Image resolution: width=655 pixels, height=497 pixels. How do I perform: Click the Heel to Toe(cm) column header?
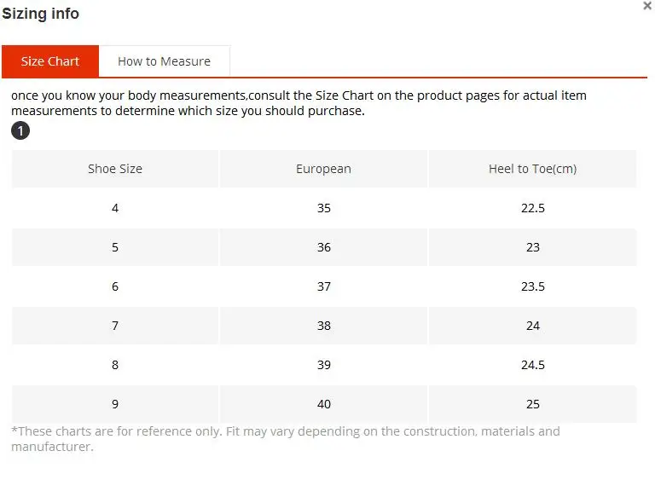coord(532,169)
